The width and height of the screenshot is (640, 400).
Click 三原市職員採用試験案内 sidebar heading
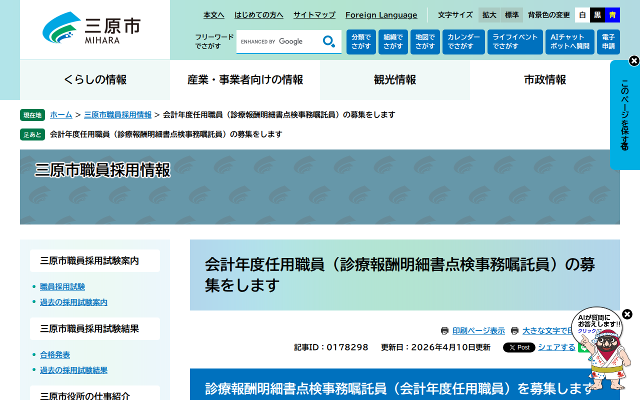(x=95, y=261)
